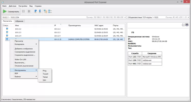Choose Wake-On-LAN in the context menu
This screenshot has width=191, height=102.
pos(20,59)
